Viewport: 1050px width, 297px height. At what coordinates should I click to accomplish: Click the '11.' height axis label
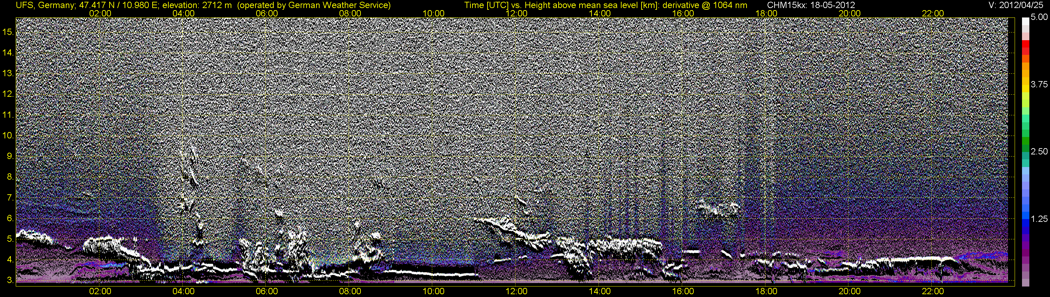coord(8,115)
